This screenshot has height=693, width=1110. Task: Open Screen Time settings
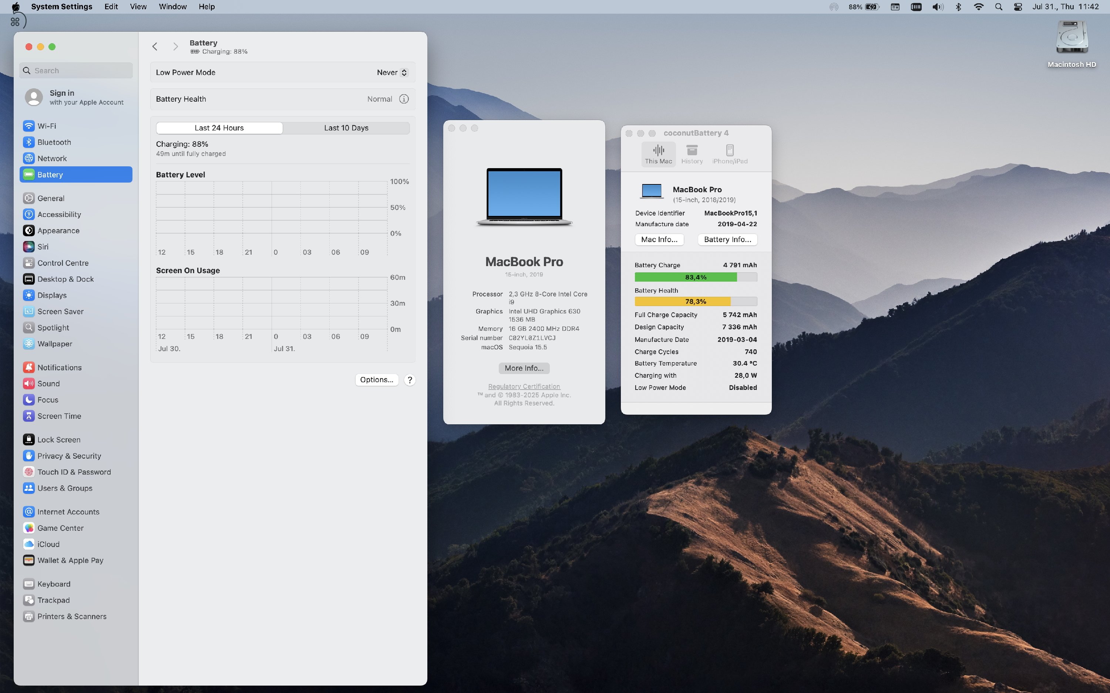click(x=76, y=416)
